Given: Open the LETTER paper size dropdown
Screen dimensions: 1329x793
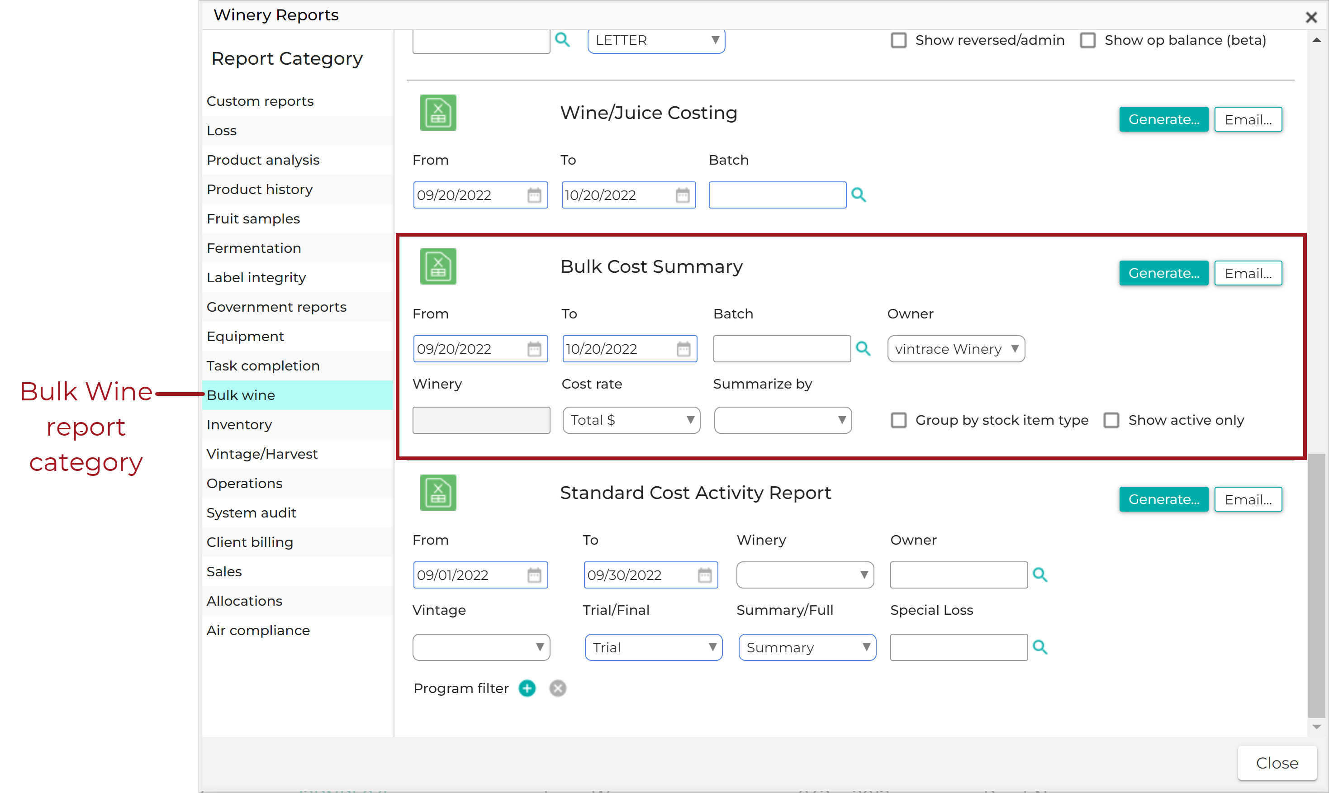Looking at the screenshot, I should point(656,40).
